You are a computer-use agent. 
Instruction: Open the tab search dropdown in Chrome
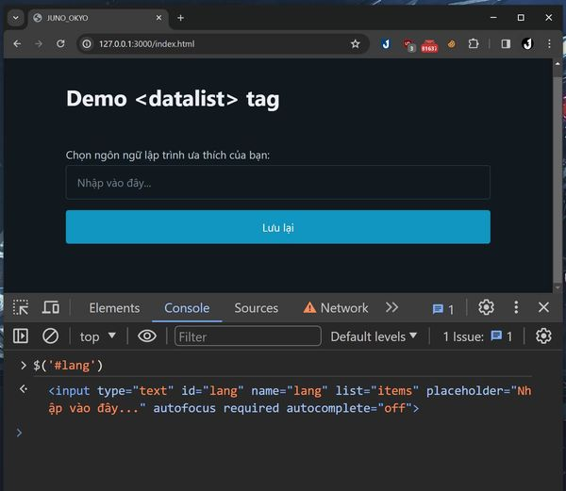[15, 18]
